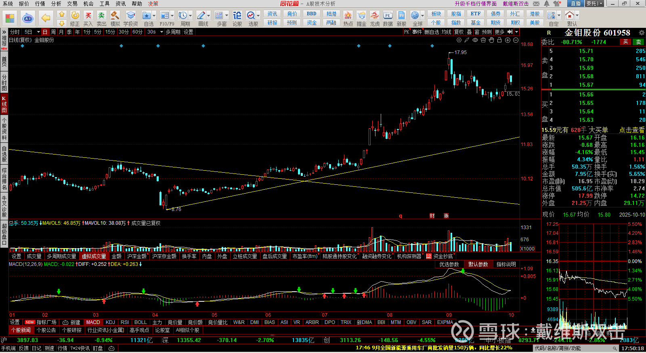Click the 18.68 price axis label
The width and height of the screenshot is (646, 353).
click(527, 44)
